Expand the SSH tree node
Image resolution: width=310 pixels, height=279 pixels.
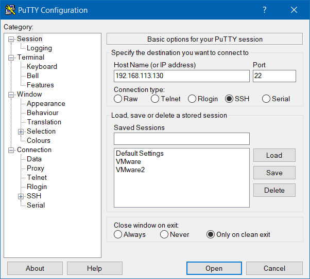tap(21, 196)
